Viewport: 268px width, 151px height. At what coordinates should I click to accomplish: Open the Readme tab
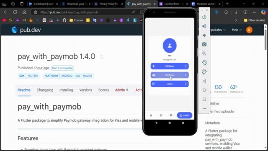tap(24, 90)
